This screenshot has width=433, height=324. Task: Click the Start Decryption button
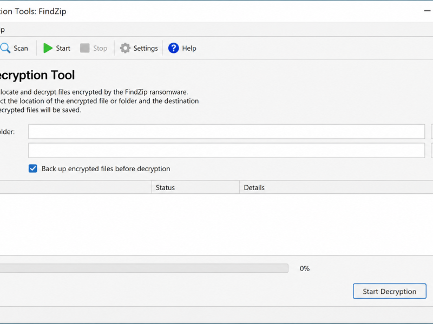coord(389,291)
